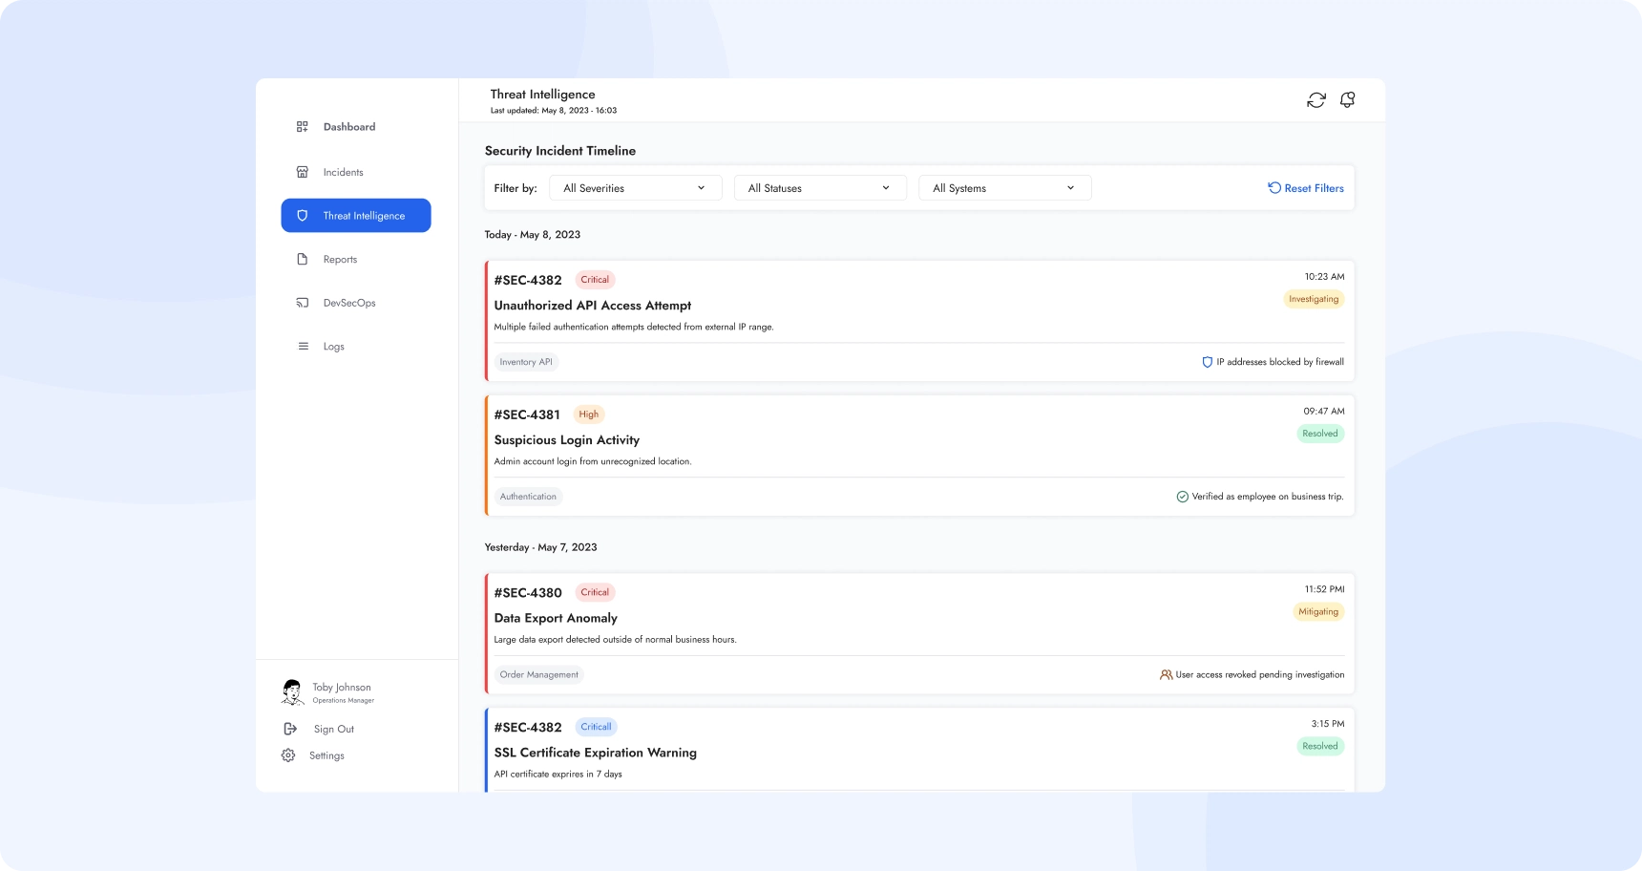1642x871 pixels.
Task: Click the Sign Out arrow icon
Action: pyautogui.click(x=290, y=729)
